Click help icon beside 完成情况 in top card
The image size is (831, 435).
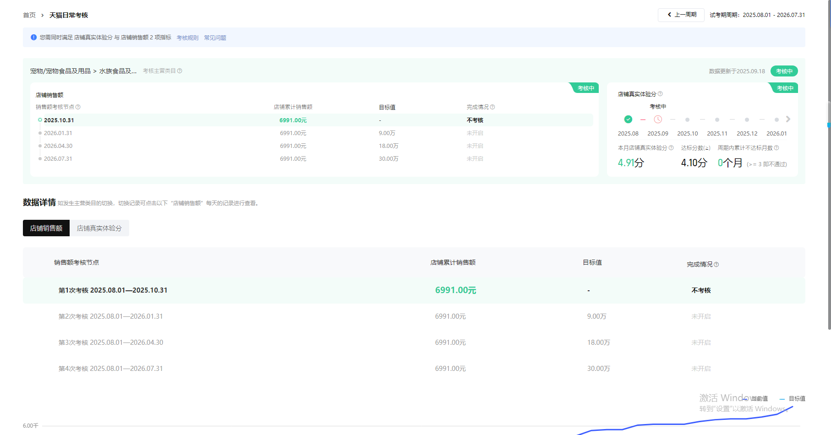[x=492, y=107]
